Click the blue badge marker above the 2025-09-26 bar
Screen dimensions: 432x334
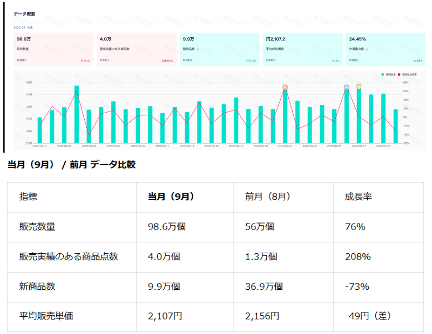coord(346,86)
